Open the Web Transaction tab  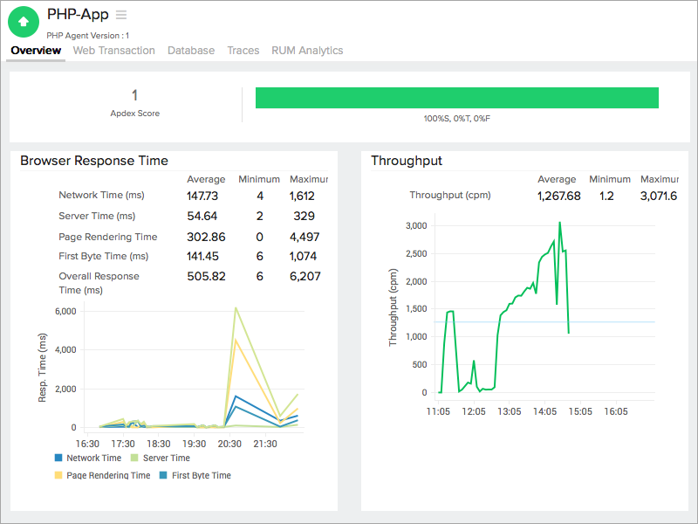[x=113, y=51]
